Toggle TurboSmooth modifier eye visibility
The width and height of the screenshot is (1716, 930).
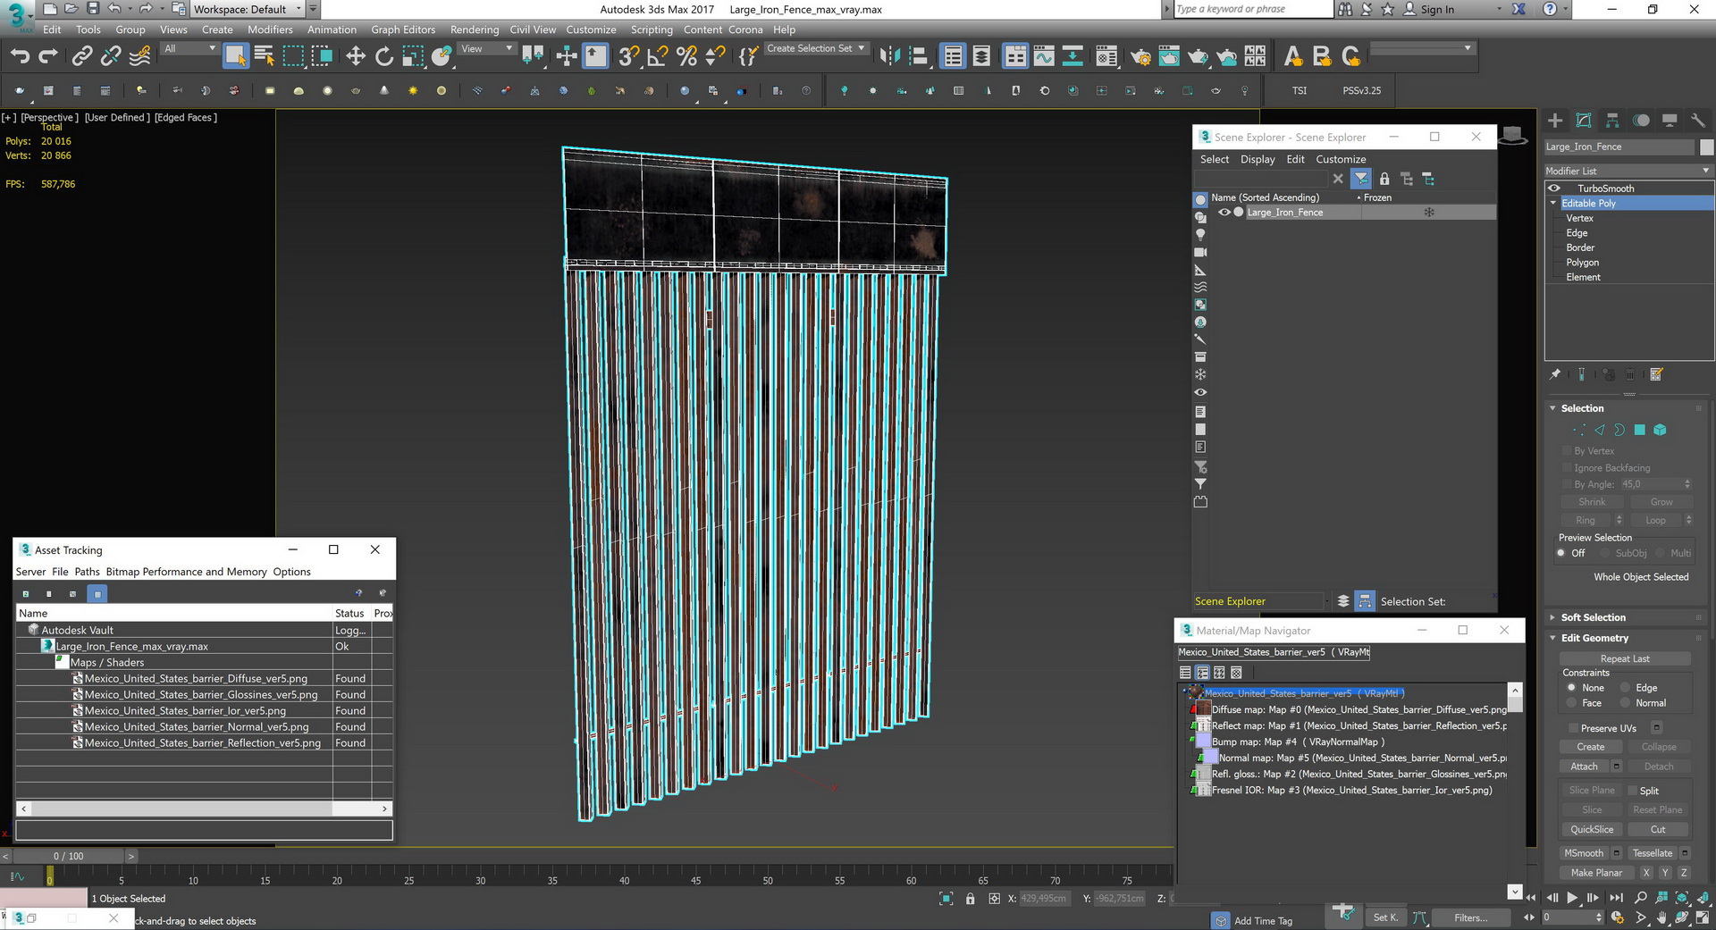pyautogui.click(x=1554, y=189)
